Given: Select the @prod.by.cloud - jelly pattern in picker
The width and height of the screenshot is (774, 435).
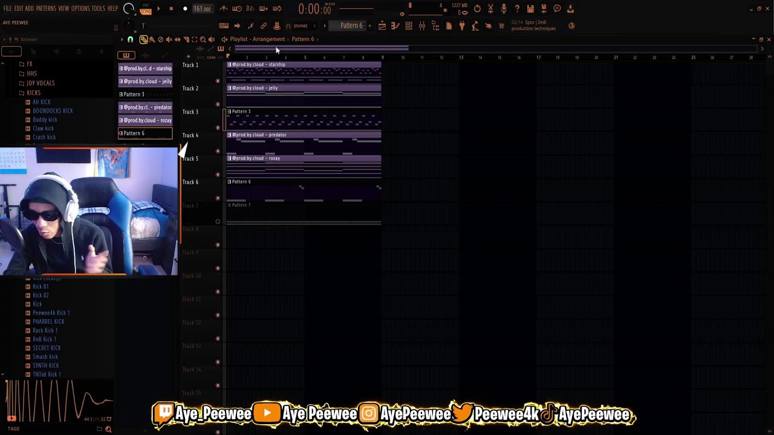Looking at the screenshot, I should [x=145, y=82].
